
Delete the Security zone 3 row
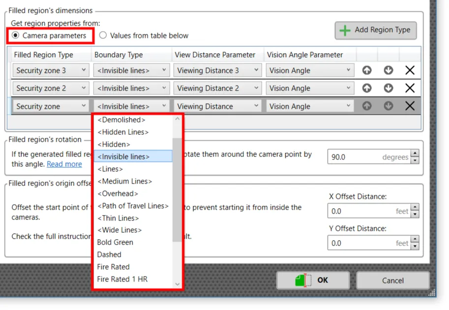point(410,70)
